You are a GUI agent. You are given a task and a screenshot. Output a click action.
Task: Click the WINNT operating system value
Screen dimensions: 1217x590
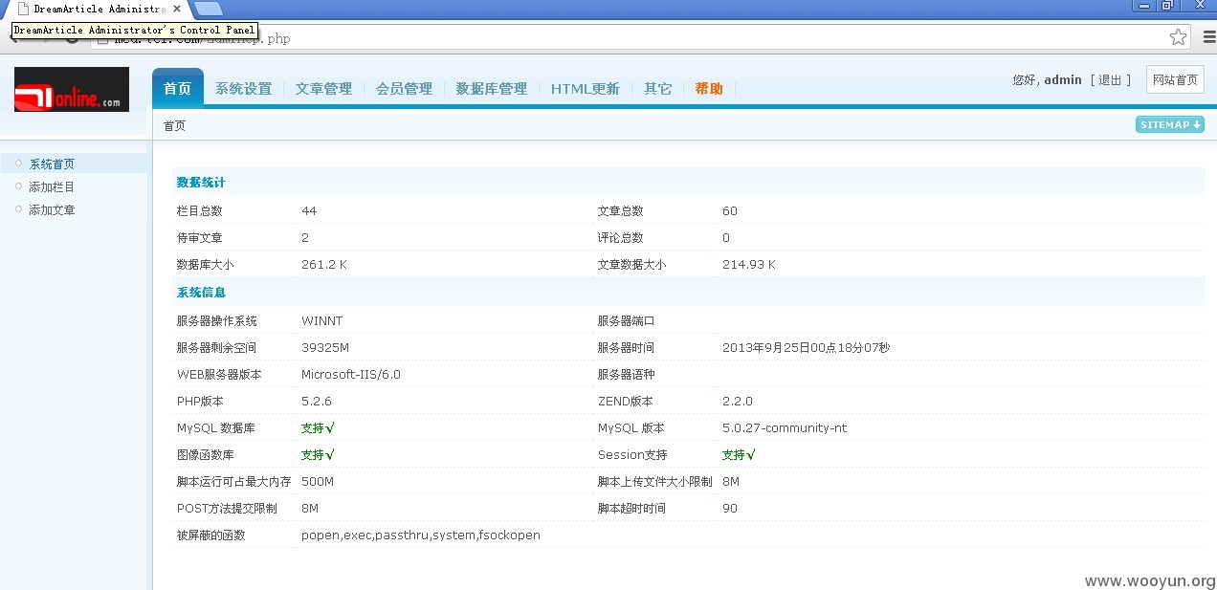click(x=321, y=320)
